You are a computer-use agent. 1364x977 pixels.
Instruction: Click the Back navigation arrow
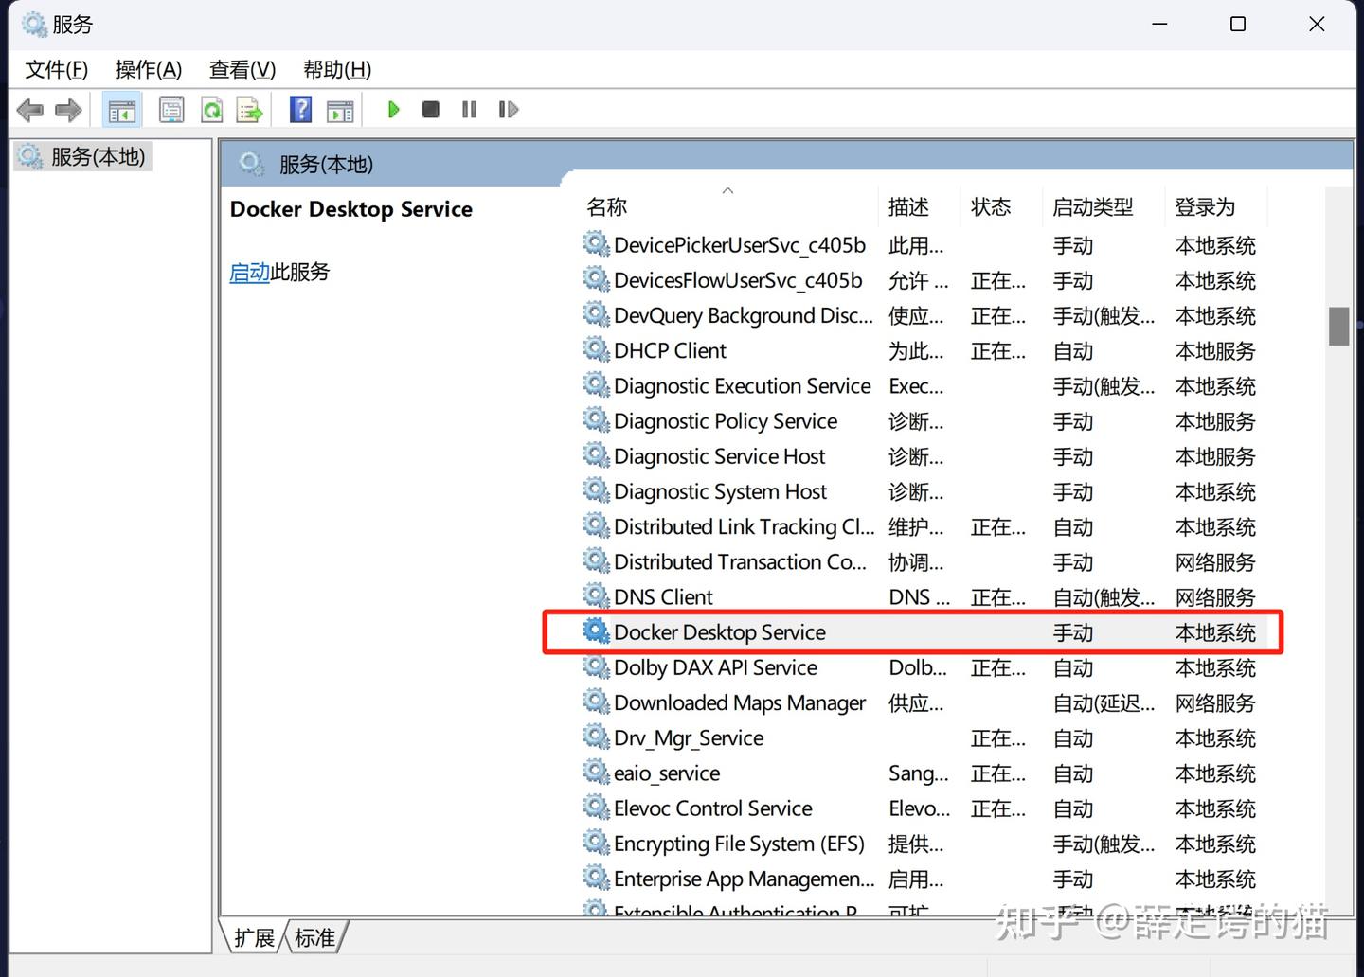[x=29, y=109]
